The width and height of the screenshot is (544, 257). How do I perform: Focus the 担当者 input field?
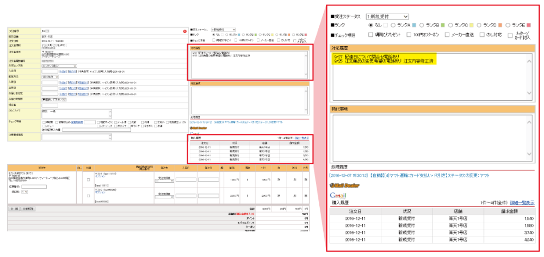50,105
